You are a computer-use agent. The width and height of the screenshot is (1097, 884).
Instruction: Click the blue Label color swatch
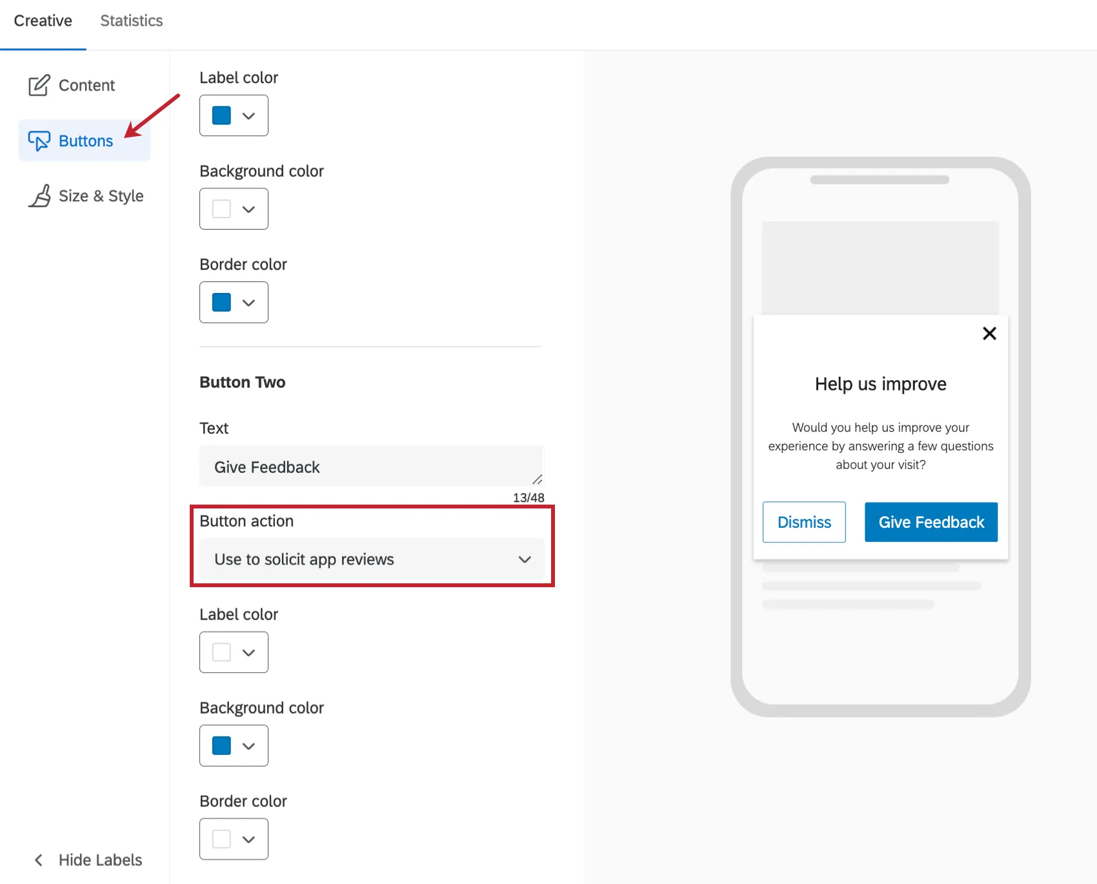(x=221, y=114)
